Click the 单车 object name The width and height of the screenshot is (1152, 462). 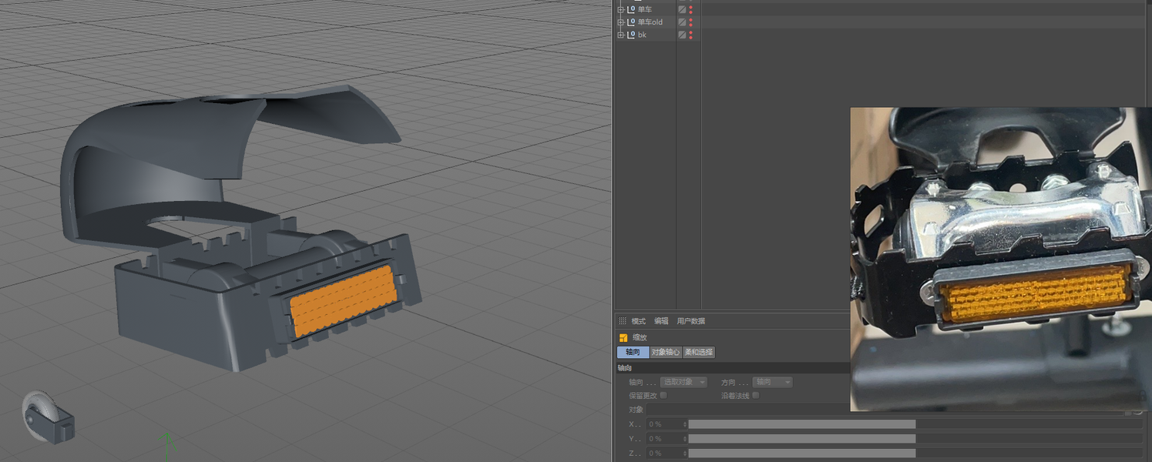pos(645,9)
